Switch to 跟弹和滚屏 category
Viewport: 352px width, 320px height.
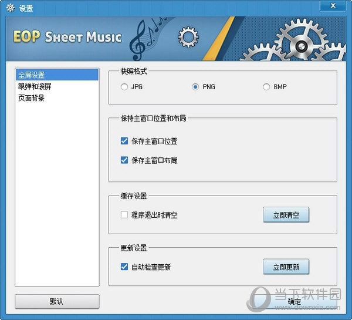pyautogui.click(x=57, y=86)
